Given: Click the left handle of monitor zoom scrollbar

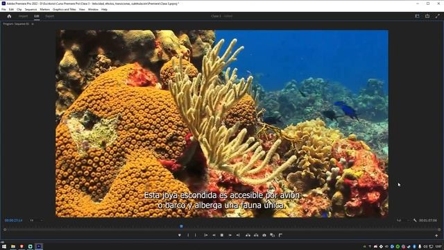Looking at the screenshot, I should 5,230.
